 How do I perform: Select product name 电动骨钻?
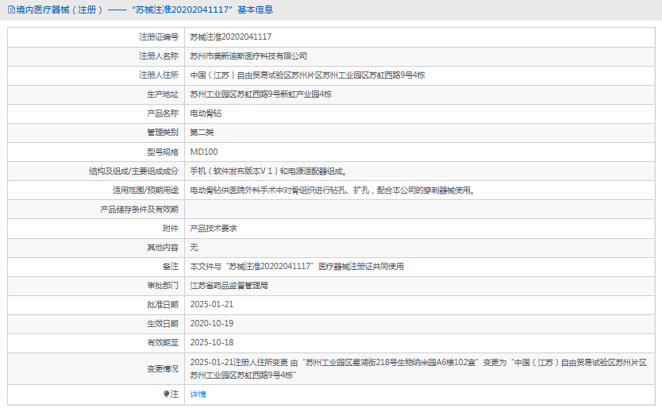(206, 114)
